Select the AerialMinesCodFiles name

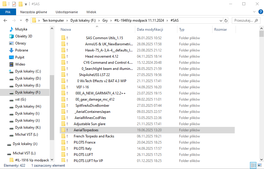pyautogui.click(x=90, y=118)
